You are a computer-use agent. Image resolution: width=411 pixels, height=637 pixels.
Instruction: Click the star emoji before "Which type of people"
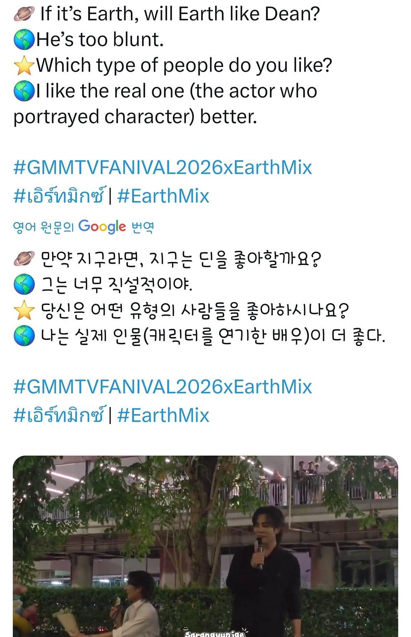24,65
